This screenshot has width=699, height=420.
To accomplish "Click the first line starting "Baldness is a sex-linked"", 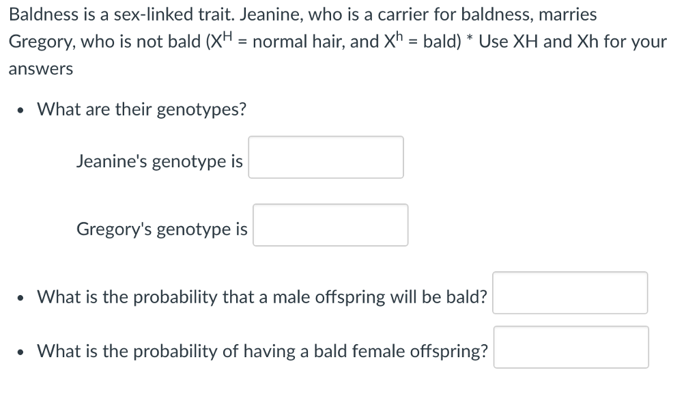I will coord(302,15).
